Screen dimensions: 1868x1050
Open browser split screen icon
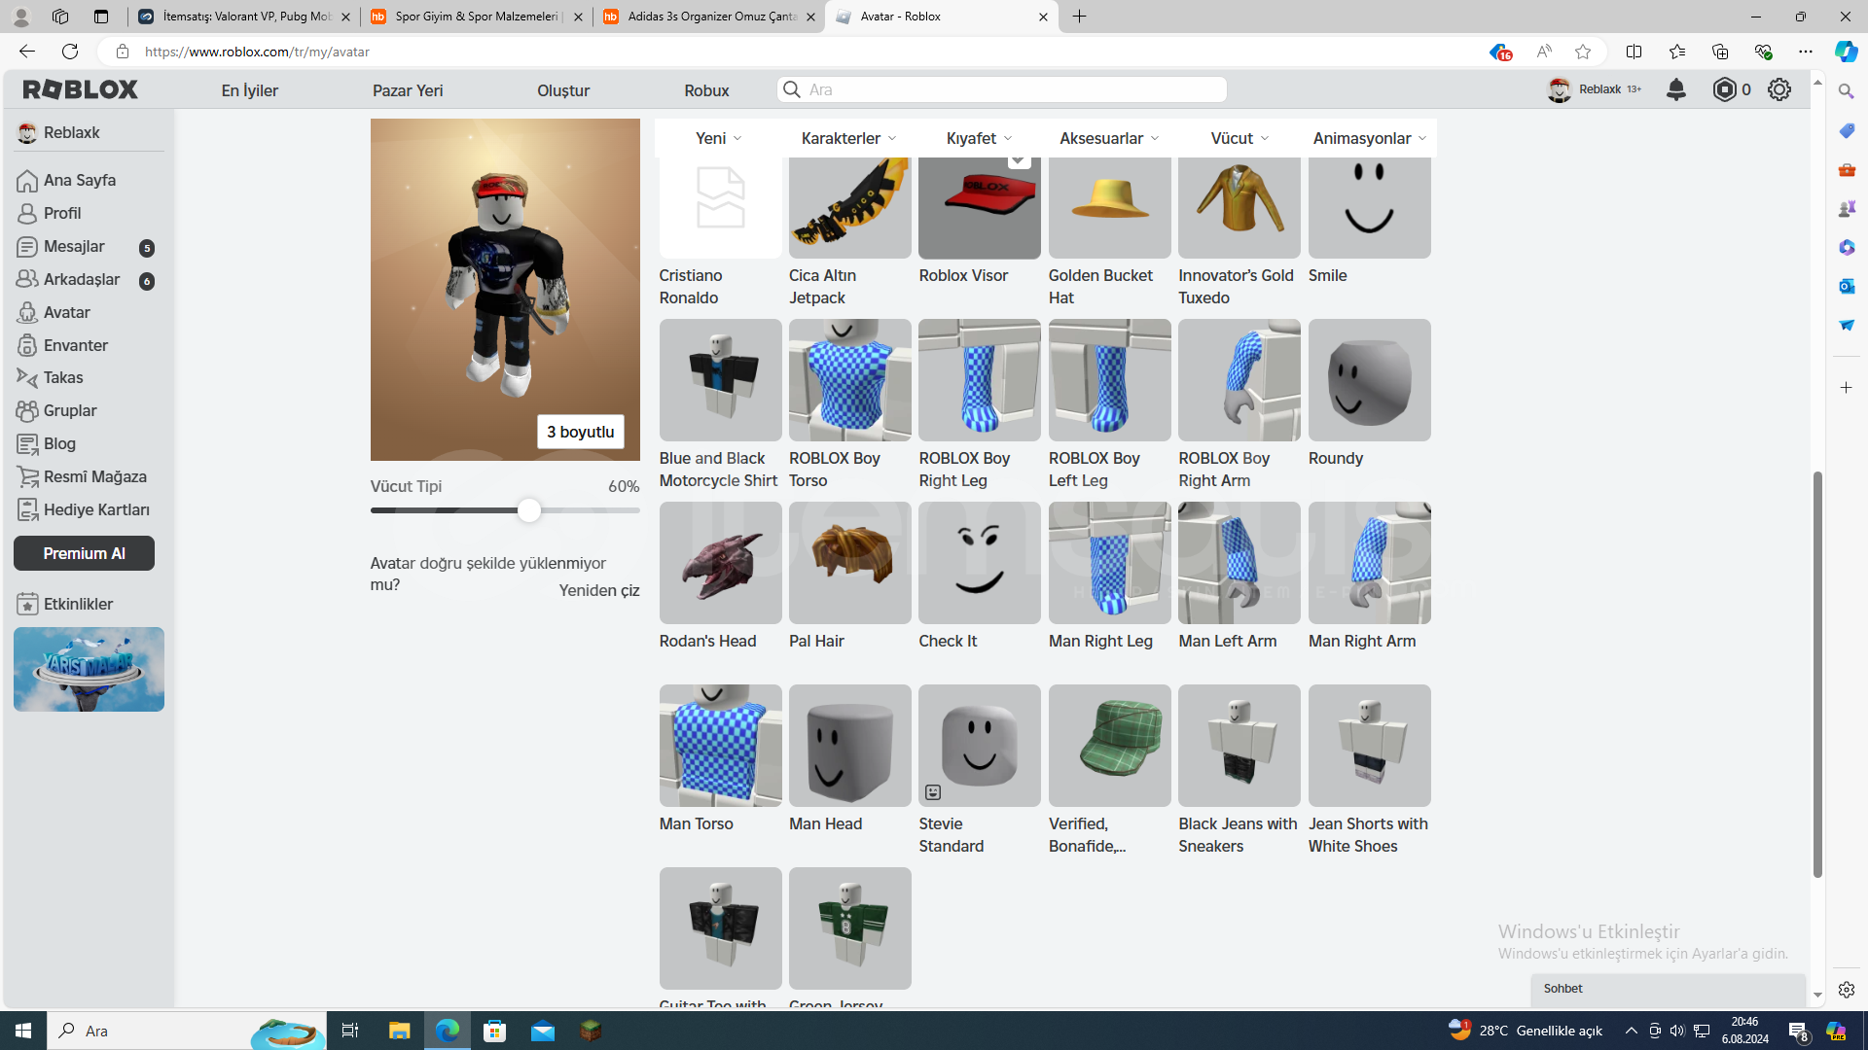1634,52
